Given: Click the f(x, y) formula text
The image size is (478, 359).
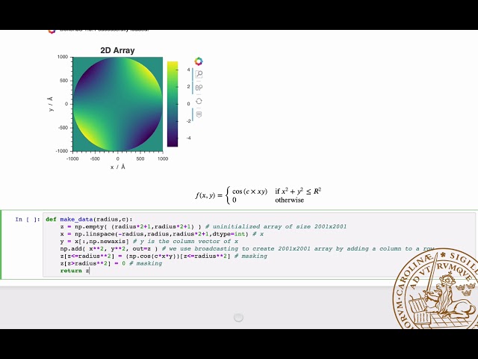Looking at the screenshot, I should click(x=258, y=195).
